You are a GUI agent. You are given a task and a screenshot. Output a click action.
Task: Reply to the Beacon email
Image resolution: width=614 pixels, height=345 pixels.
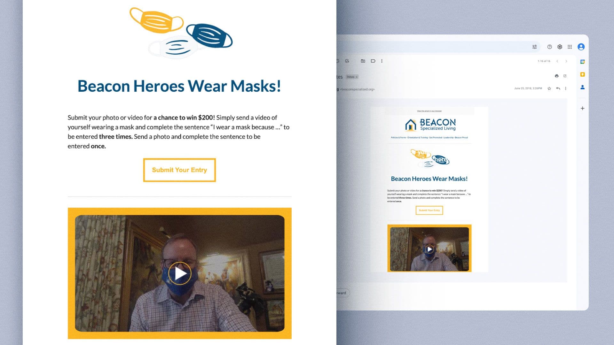pos(558,88)
